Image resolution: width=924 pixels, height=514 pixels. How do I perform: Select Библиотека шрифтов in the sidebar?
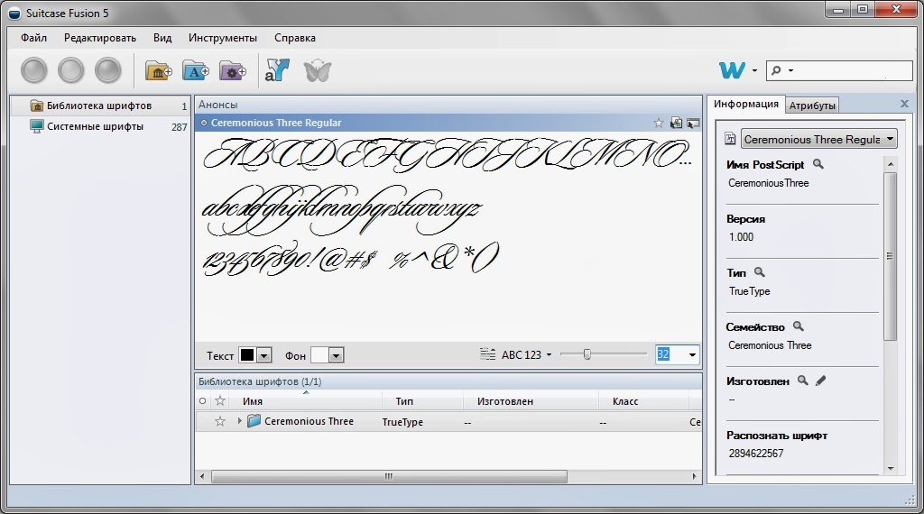pos(100,106)
